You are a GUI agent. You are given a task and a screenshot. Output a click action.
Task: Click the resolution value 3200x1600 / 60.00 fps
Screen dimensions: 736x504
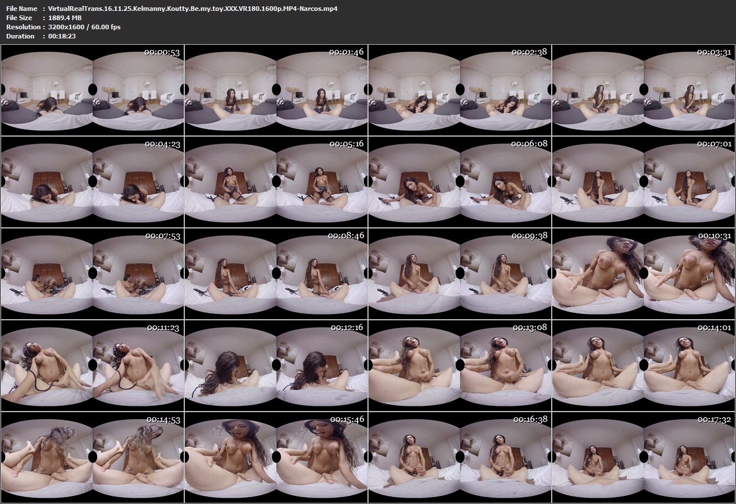click(x=84, y=27)
